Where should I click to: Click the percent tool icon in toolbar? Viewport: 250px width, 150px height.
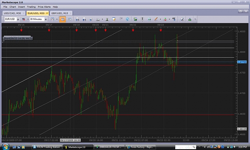click(174, 19)
